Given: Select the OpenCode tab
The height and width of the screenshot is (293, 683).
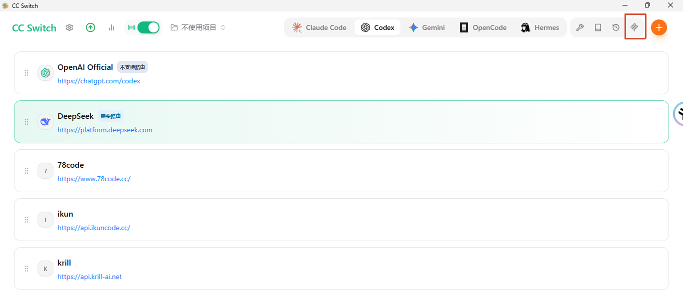Looking at the screenshot, I should coord(483,27).
